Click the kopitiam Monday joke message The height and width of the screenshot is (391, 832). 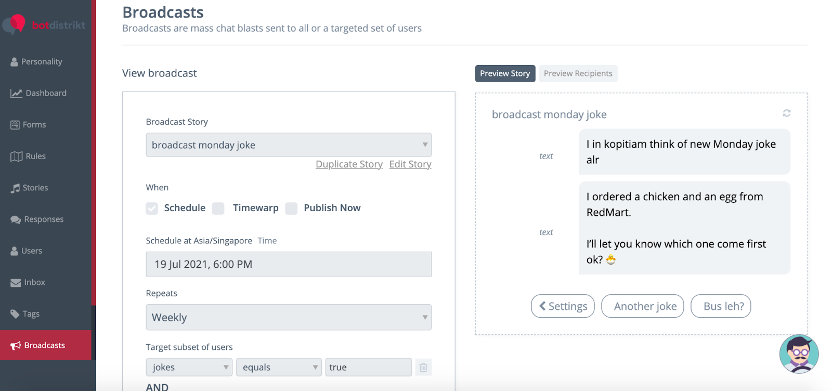pos(684,152)
